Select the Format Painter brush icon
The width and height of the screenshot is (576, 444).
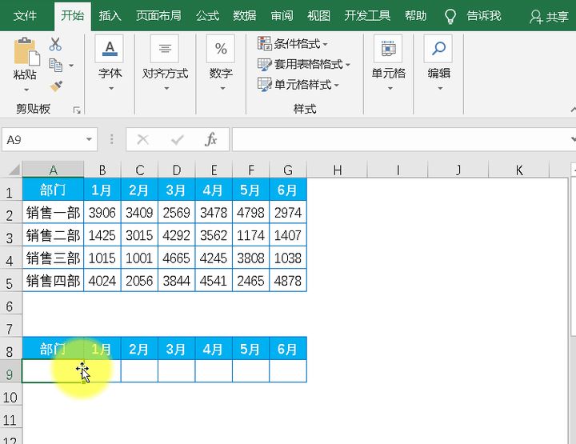(x=55, y=86)
